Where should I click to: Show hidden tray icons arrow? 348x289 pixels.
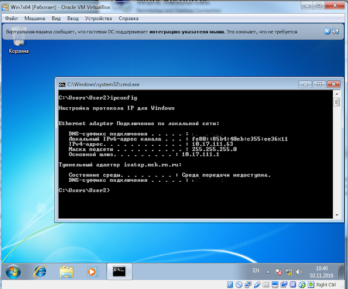click(268, 272)
